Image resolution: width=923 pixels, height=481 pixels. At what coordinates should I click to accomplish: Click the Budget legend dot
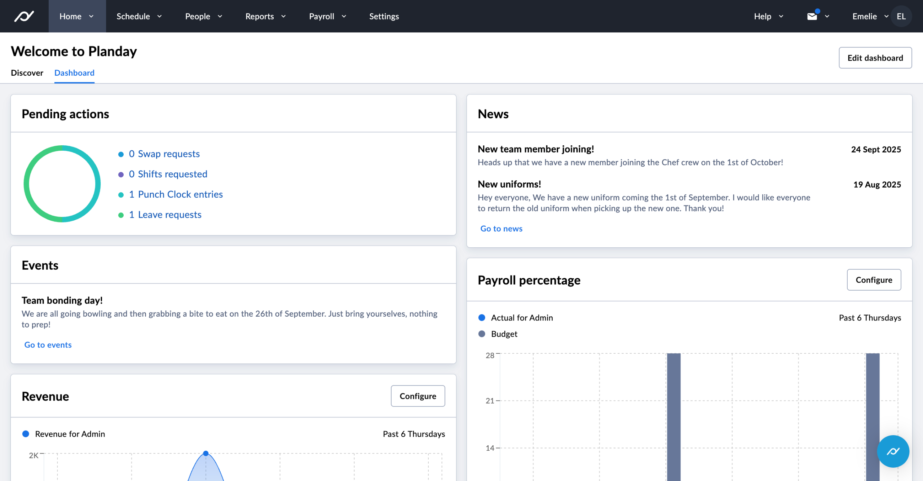[482, 334]
